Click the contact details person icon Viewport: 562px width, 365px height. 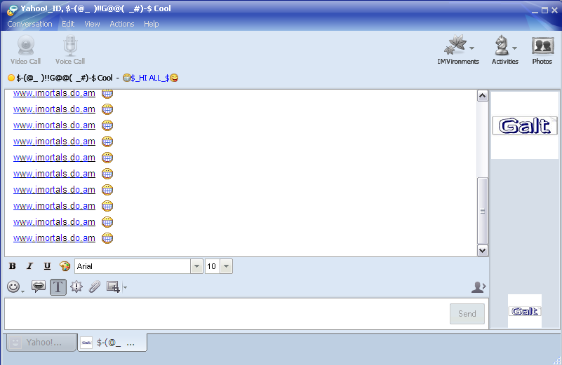pos(479,287)
